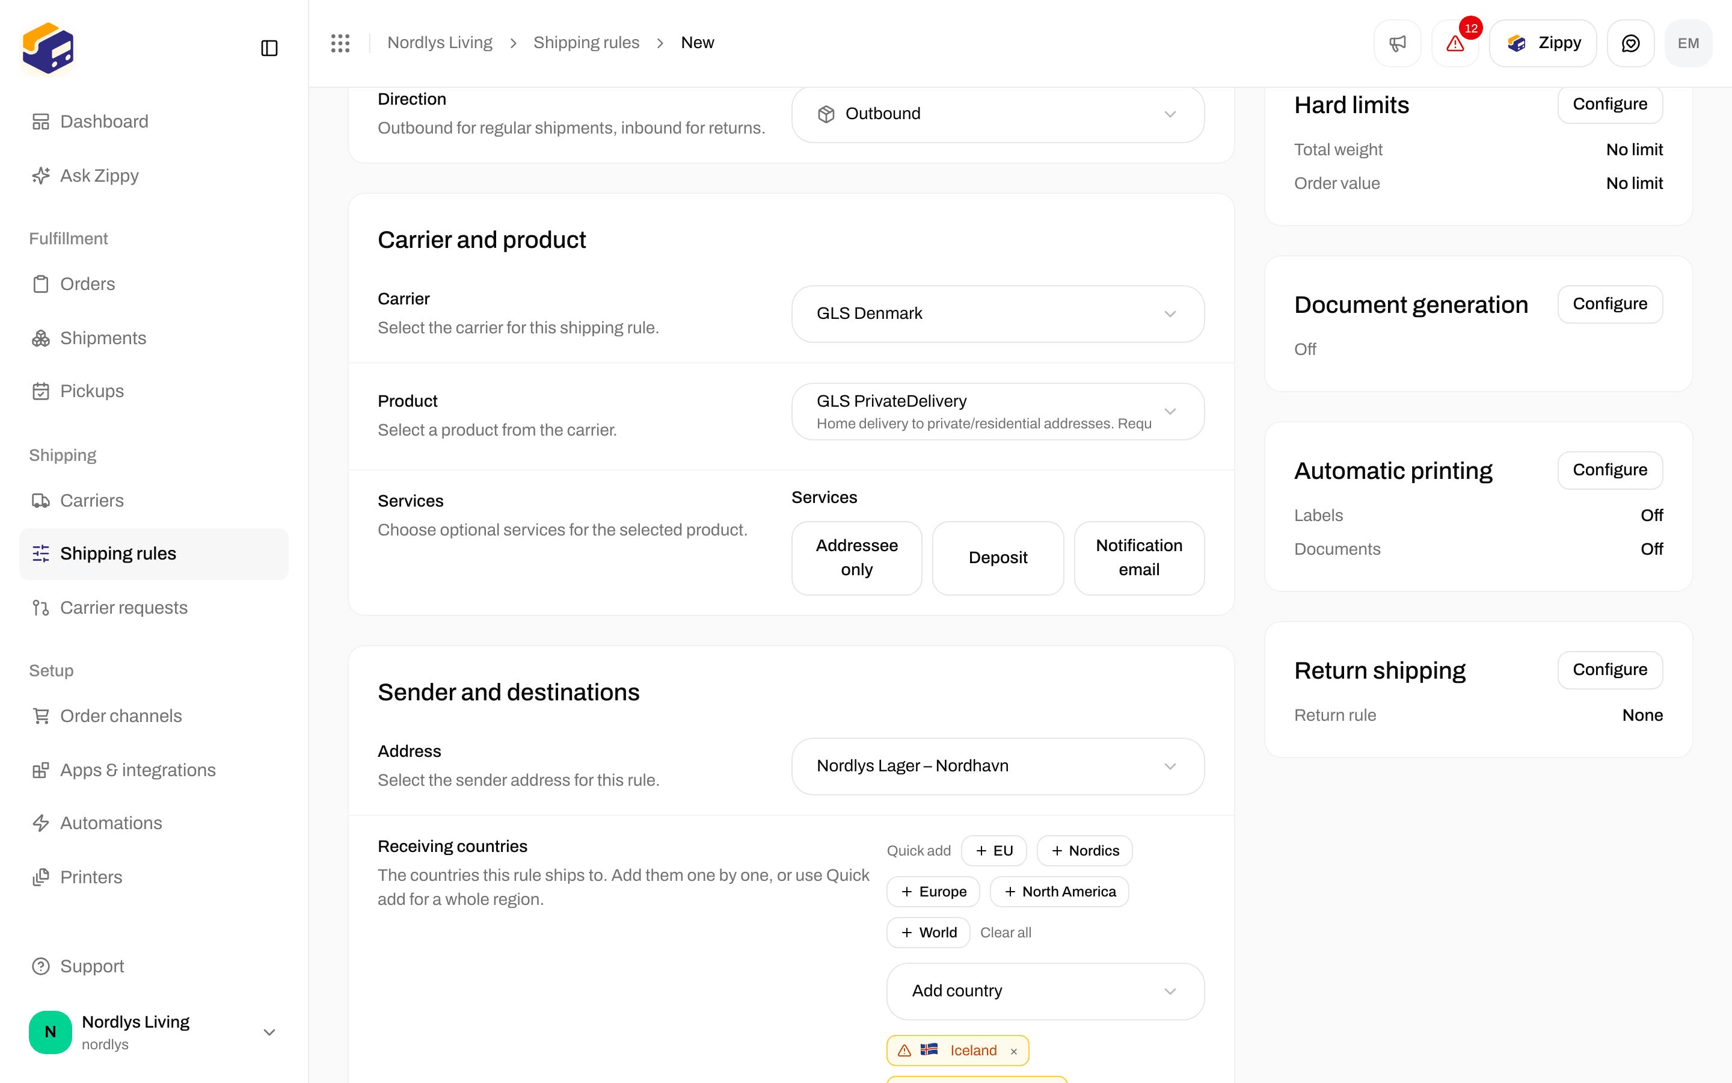Viewport: 1732px width, 1083px height.
Task: Open the chat support bubble icon
Action: [1630, 43]
